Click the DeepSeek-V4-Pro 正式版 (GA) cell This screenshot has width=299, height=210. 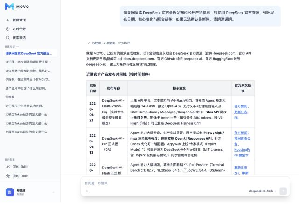click(113, 144)
